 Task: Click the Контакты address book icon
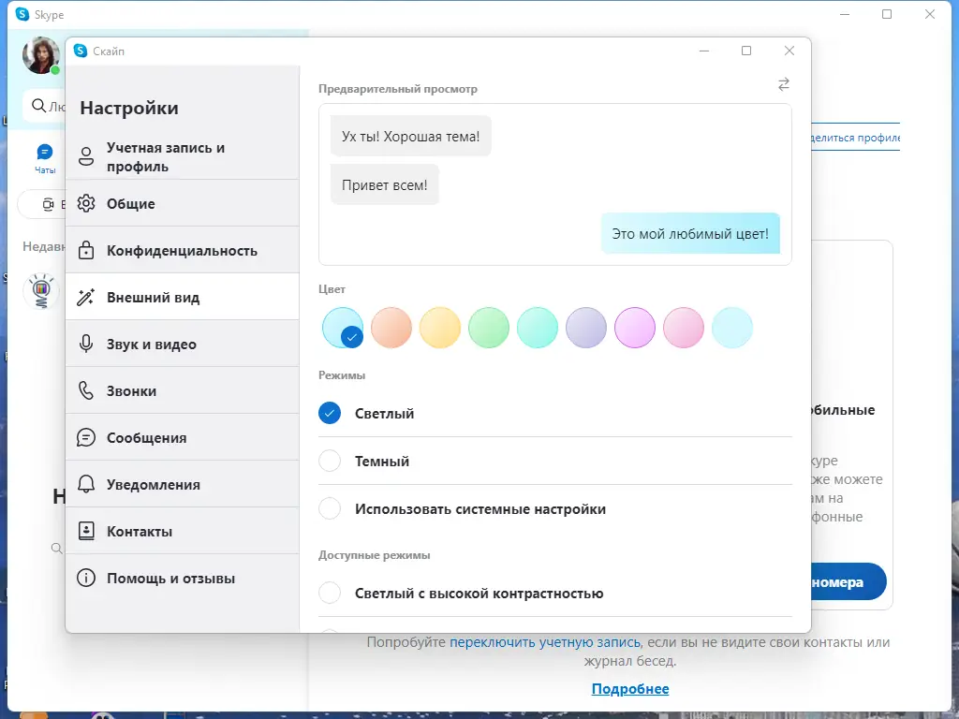point(85,531)
